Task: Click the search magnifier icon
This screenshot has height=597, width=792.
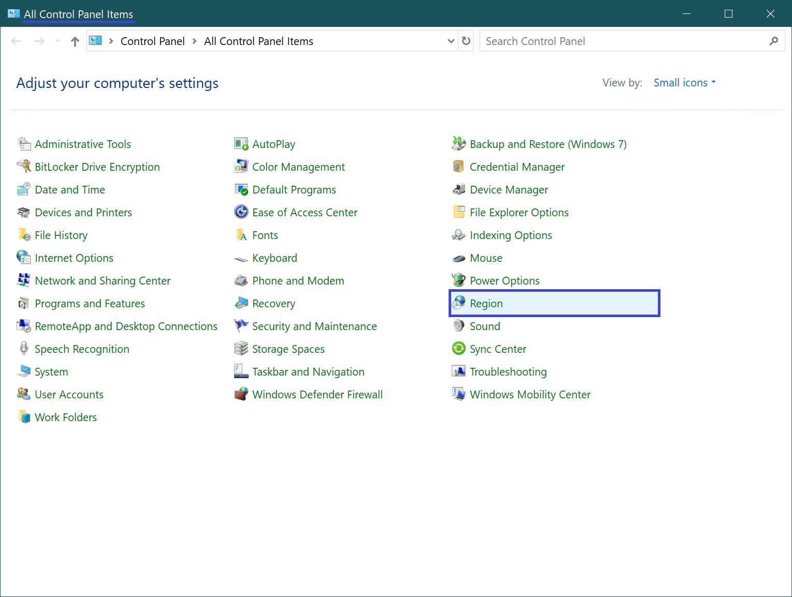Action: tap(774, 41)
